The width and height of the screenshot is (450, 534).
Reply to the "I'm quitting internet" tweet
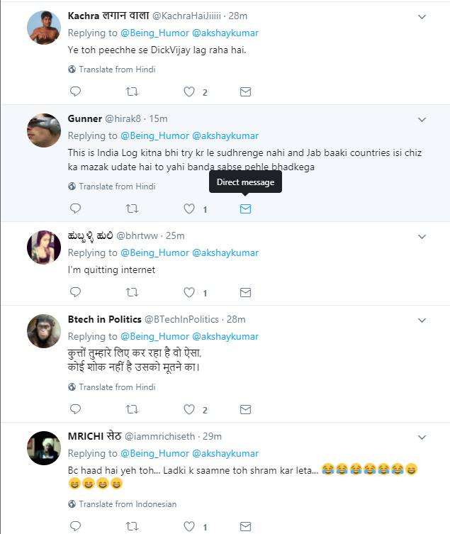76,292
